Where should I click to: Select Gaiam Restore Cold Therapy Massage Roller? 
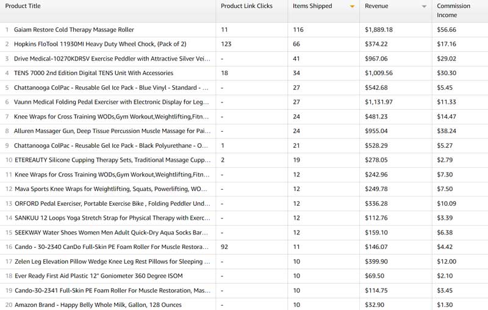coord(74,29)
